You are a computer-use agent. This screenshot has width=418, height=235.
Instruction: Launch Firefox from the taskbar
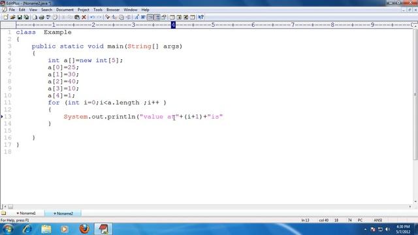pos(84,229)
